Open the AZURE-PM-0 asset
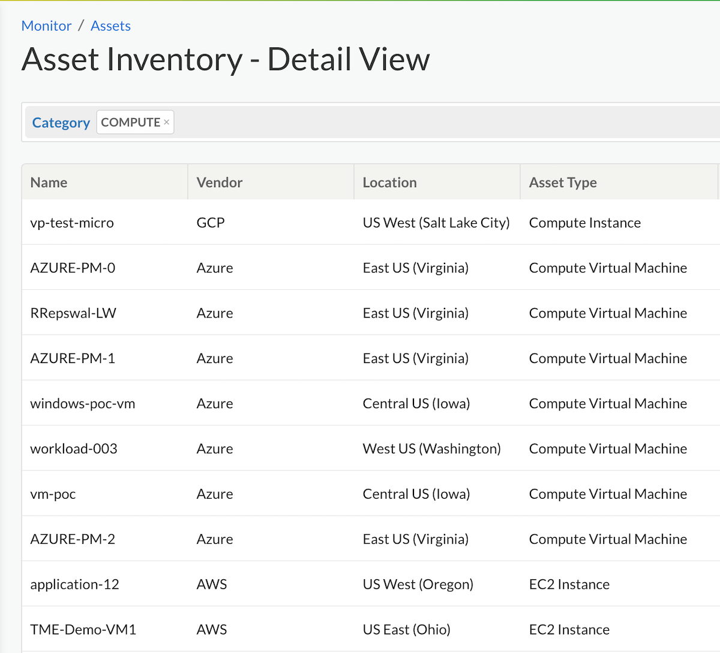The image size is (720, 653). pos(73,268)
